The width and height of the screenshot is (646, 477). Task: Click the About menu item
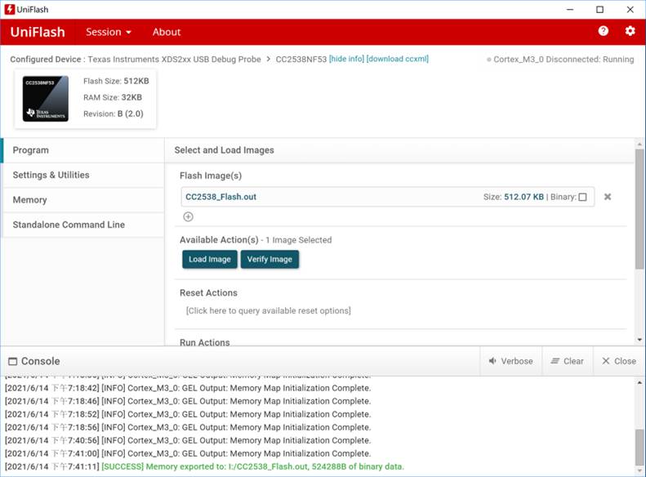coord(167,32)
